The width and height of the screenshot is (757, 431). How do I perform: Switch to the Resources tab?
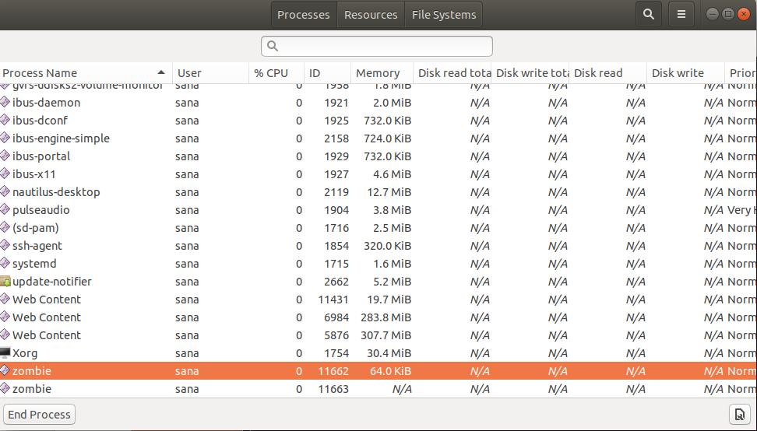click(x=371, y=15)
